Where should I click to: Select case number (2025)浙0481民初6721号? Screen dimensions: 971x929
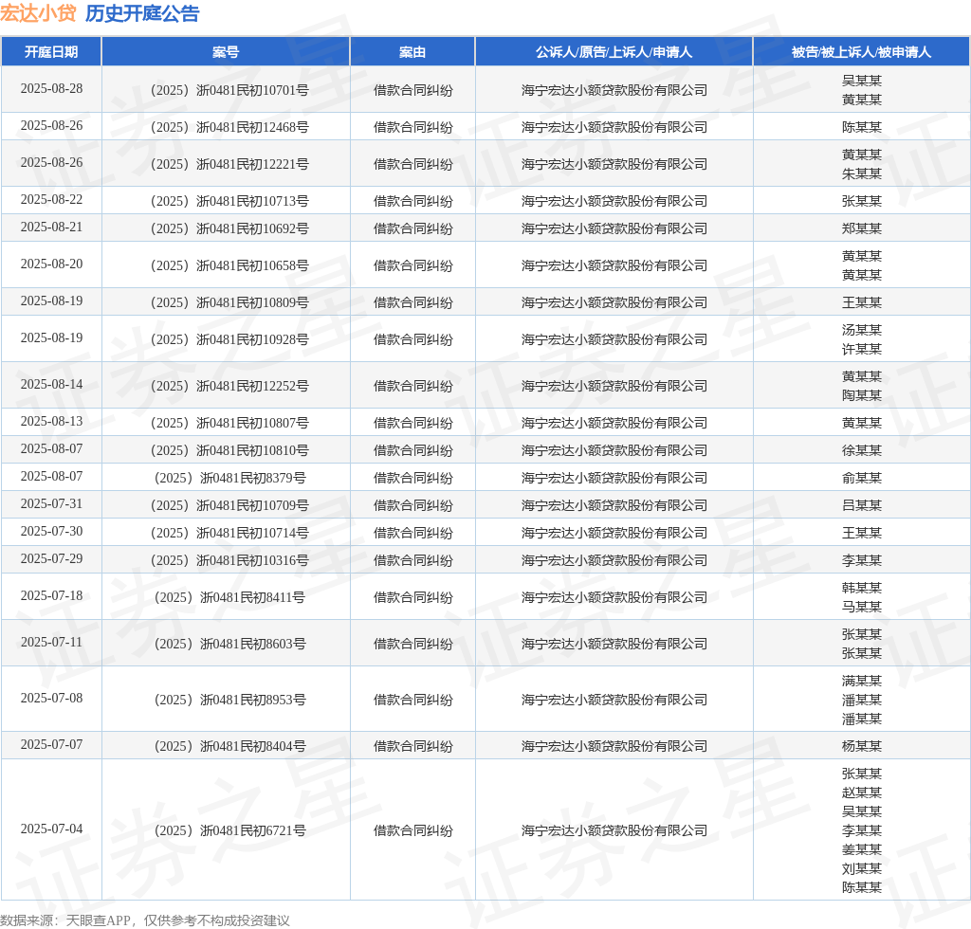(229, 830)
